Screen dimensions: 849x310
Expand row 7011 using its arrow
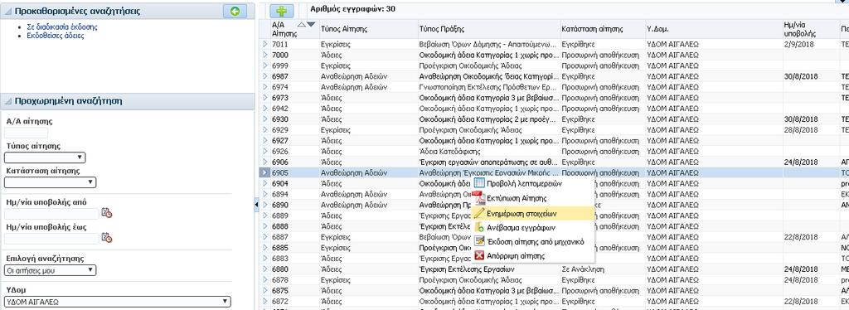click(x=264, y=45)
